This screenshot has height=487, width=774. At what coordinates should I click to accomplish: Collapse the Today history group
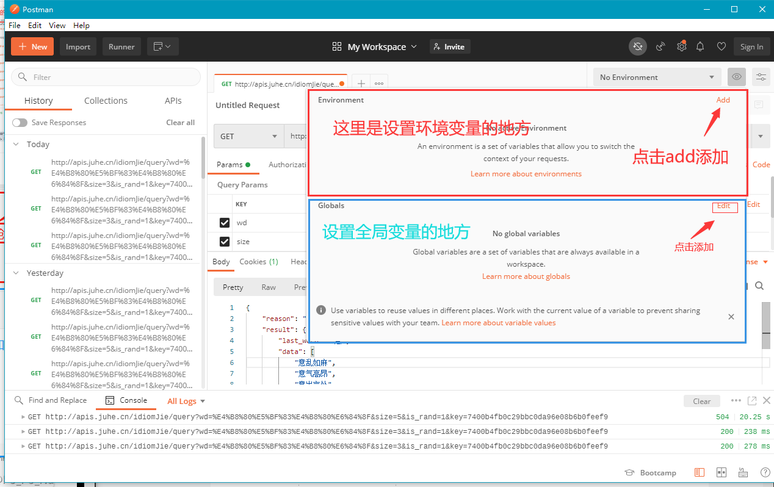(x=16, y=145)
